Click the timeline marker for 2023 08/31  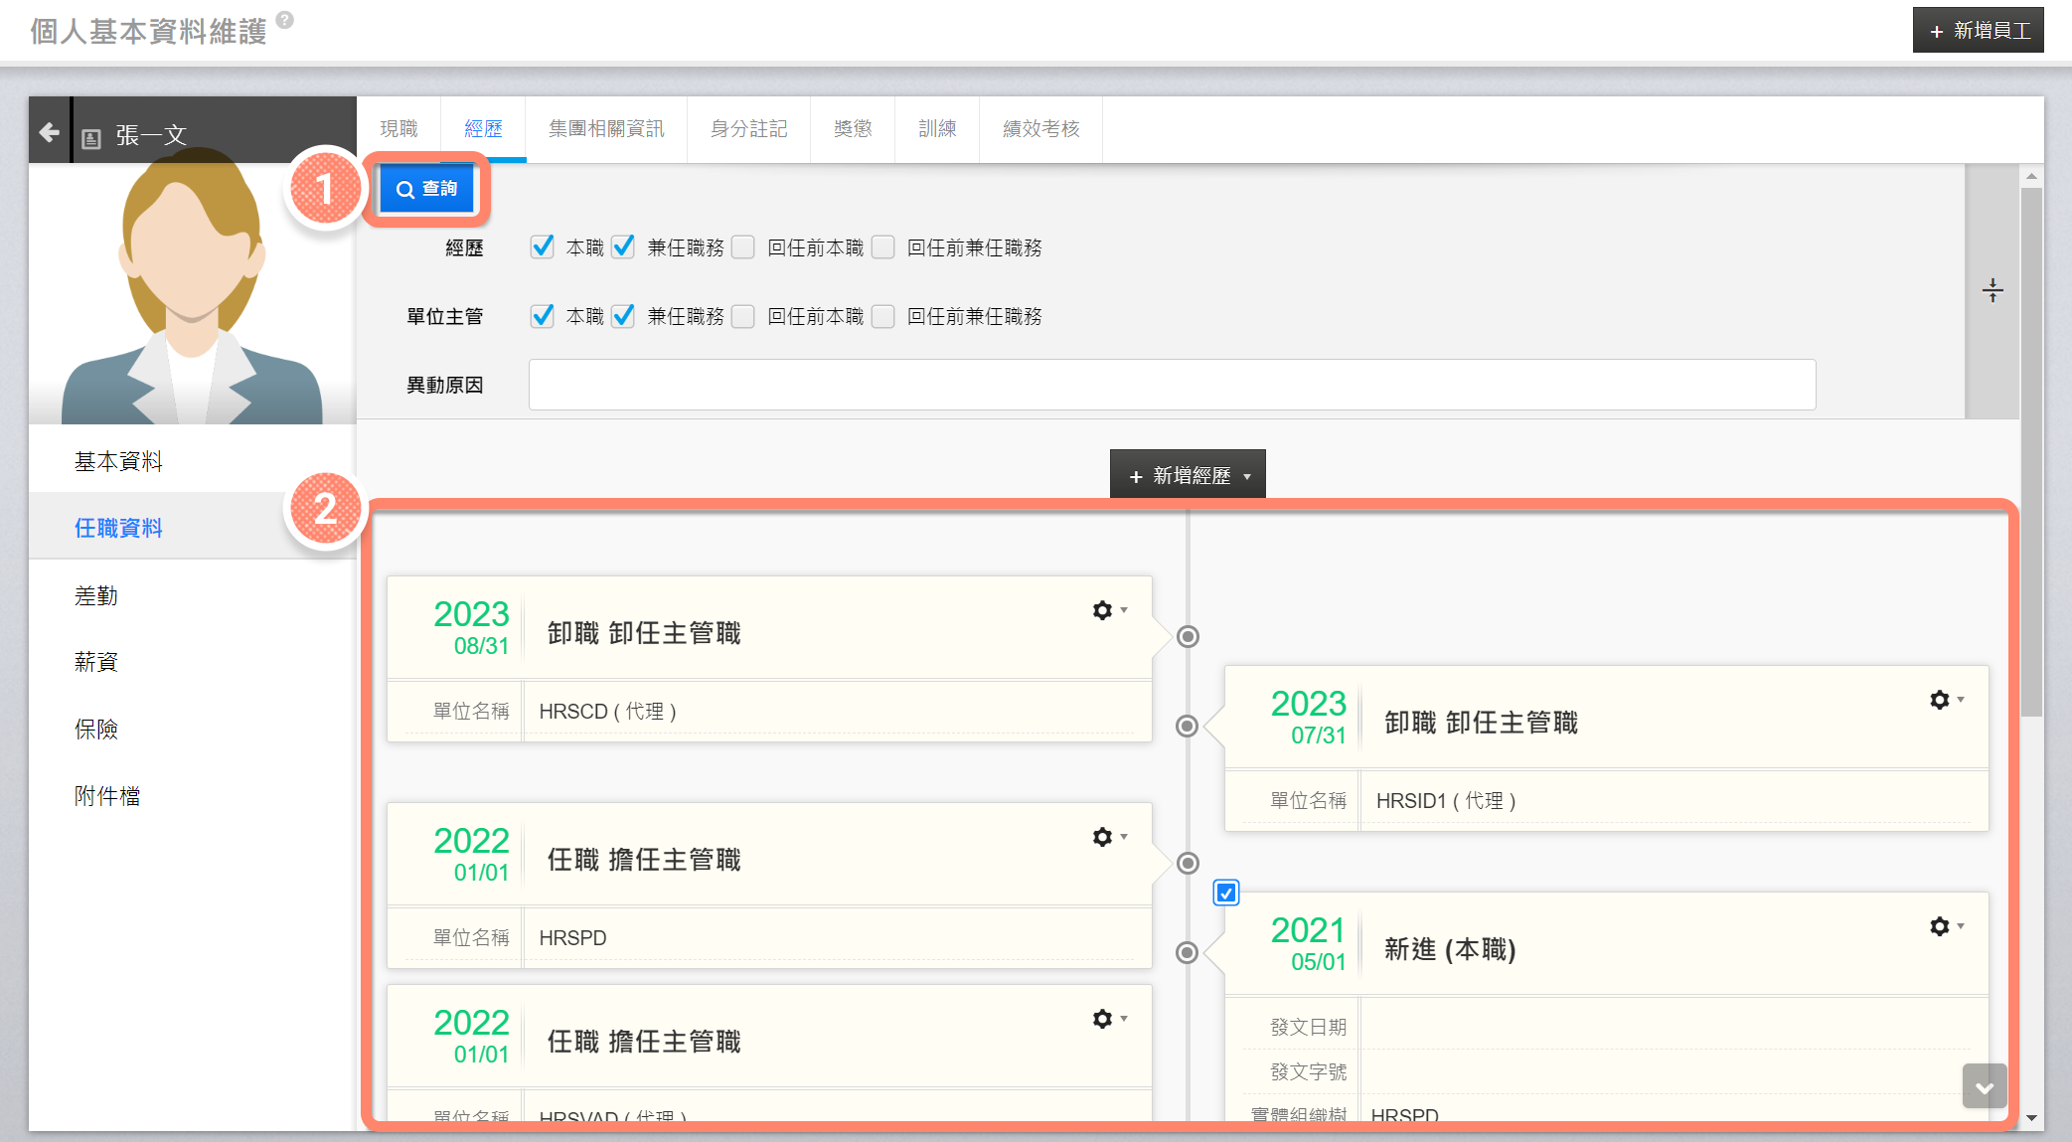(x=1188, y=636)
